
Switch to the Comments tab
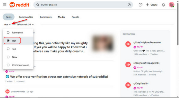pyautogui.click(x=46, y=17)
